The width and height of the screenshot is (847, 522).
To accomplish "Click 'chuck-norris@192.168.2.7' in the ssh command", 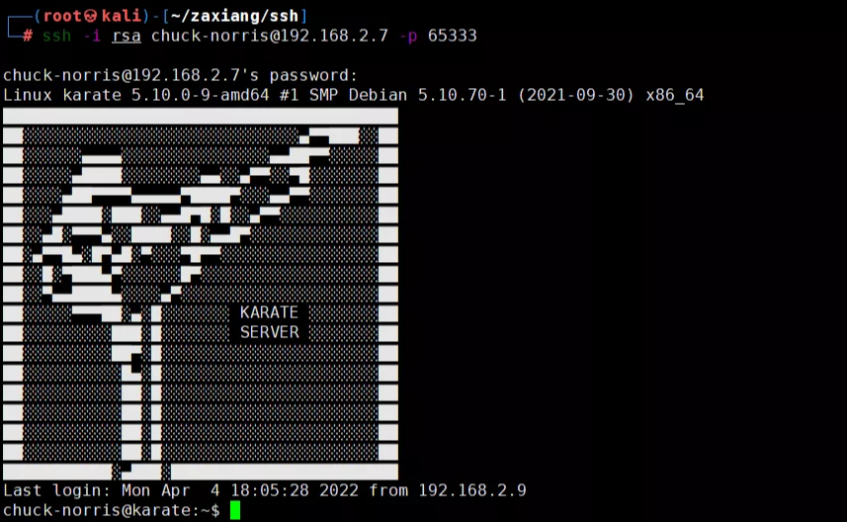I will pos(270,37).
